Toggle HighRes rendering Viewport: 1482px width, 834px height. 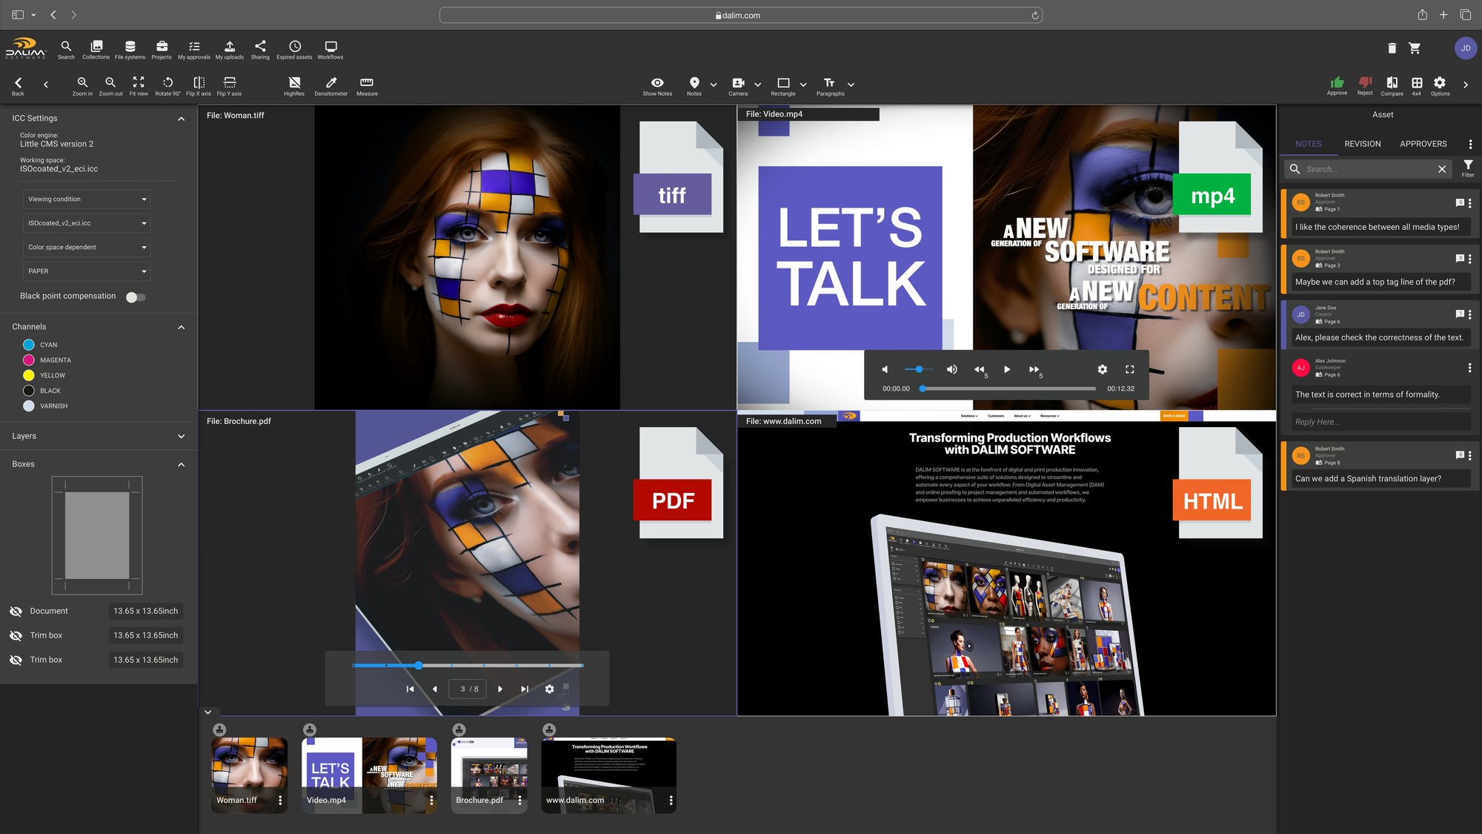pos(294,86)
